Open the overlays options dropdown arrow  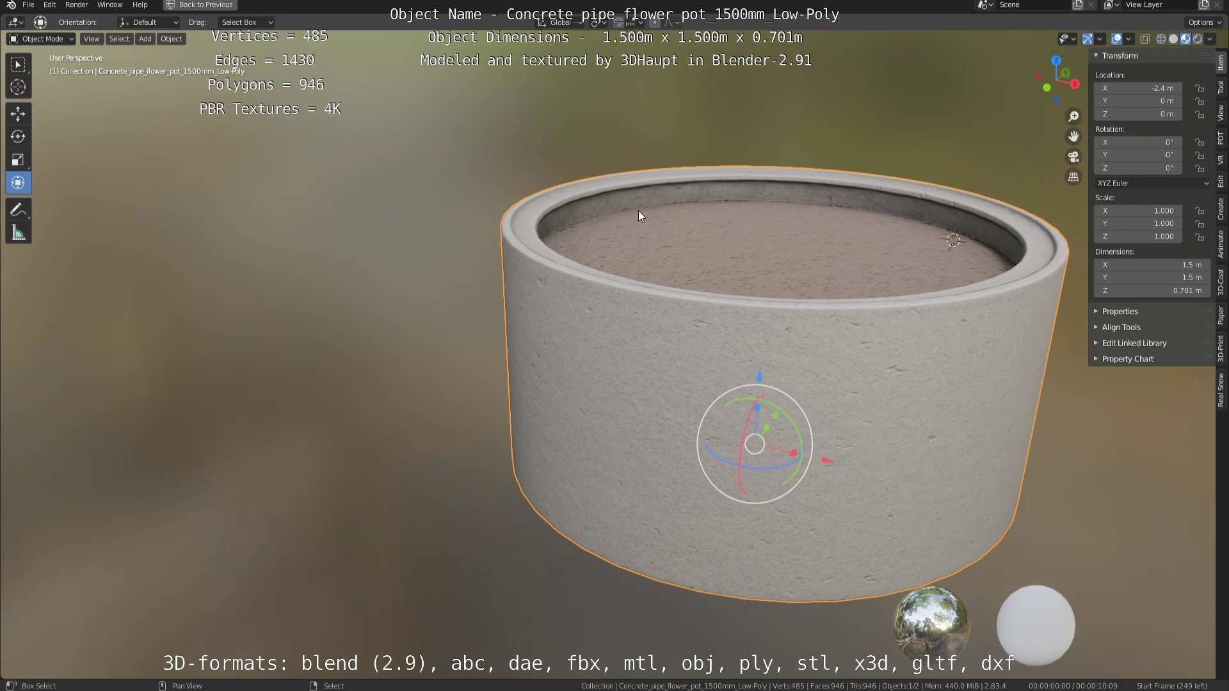pos(1129,39)
